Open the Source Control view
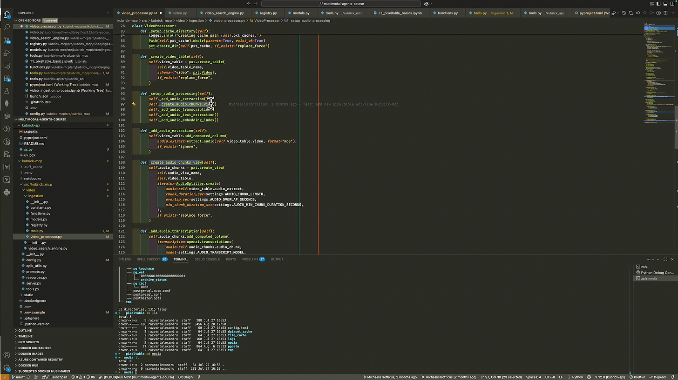Viewport: 678px width, 380px height. pos(7,40)
